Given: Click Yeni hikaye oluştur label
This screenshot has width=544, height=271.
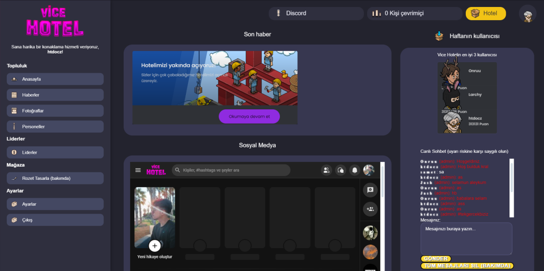Looking at the screenshot, I should click(155, 257).
